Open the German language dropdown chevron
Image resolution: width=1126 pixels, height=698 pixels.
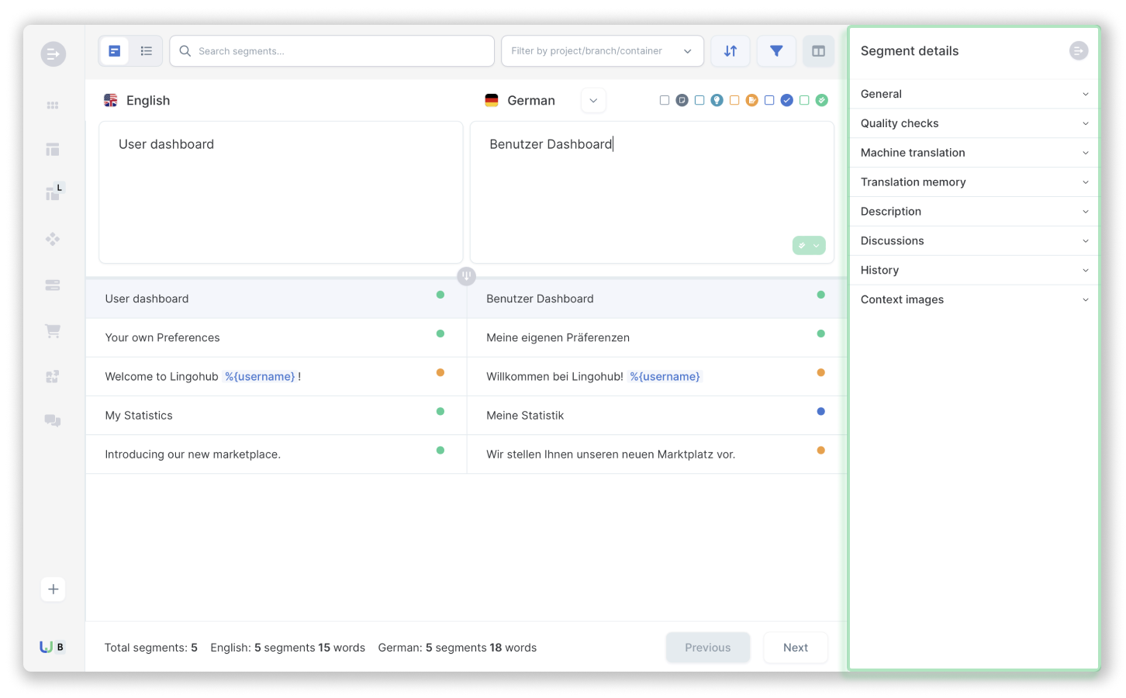coord(593,101)
